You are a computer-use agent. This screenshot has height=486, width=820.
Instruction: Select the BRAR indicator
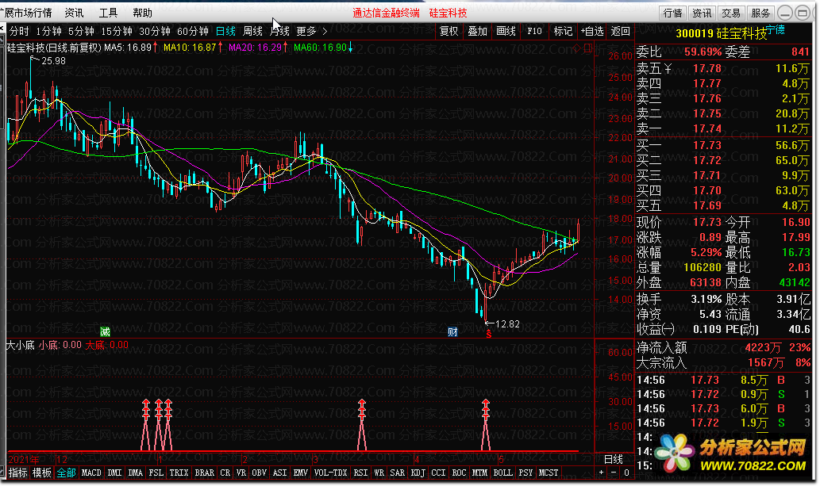(205, 473)
